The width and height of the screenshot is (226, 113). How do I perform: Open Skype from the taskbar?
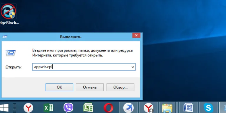(208, 107)
